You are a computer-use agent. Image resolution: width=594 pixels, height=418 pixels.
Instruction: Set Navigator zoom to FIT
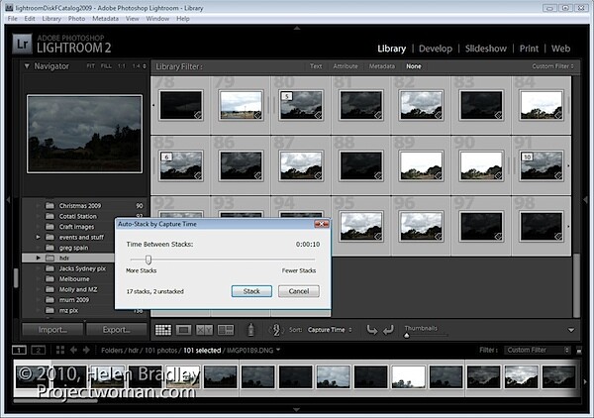coord(90,66)
